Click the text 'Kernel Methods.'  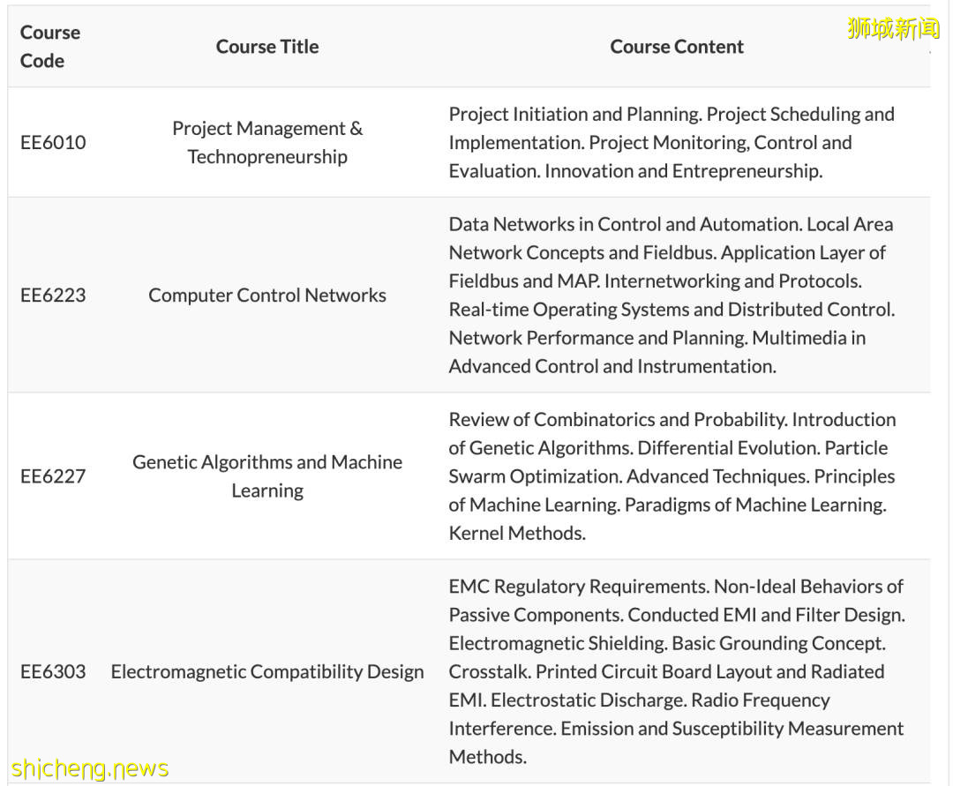(517, 533)
